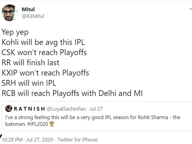Click the "SRH will win IPL" line
Screen dimensions: 192x144
coord(29,84)
